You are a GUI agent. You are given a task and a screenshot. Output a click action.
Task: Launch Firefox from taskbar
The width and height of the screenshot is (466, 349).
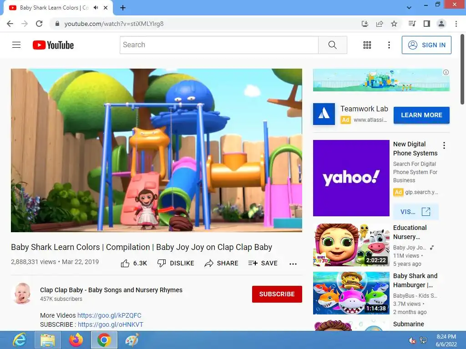pyautogui.click(x=76, y=340)
